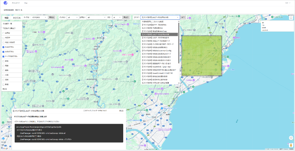This screenshot has width=295, height=151.
Task: Open the Map menu in header
Action: pos(26,2)
